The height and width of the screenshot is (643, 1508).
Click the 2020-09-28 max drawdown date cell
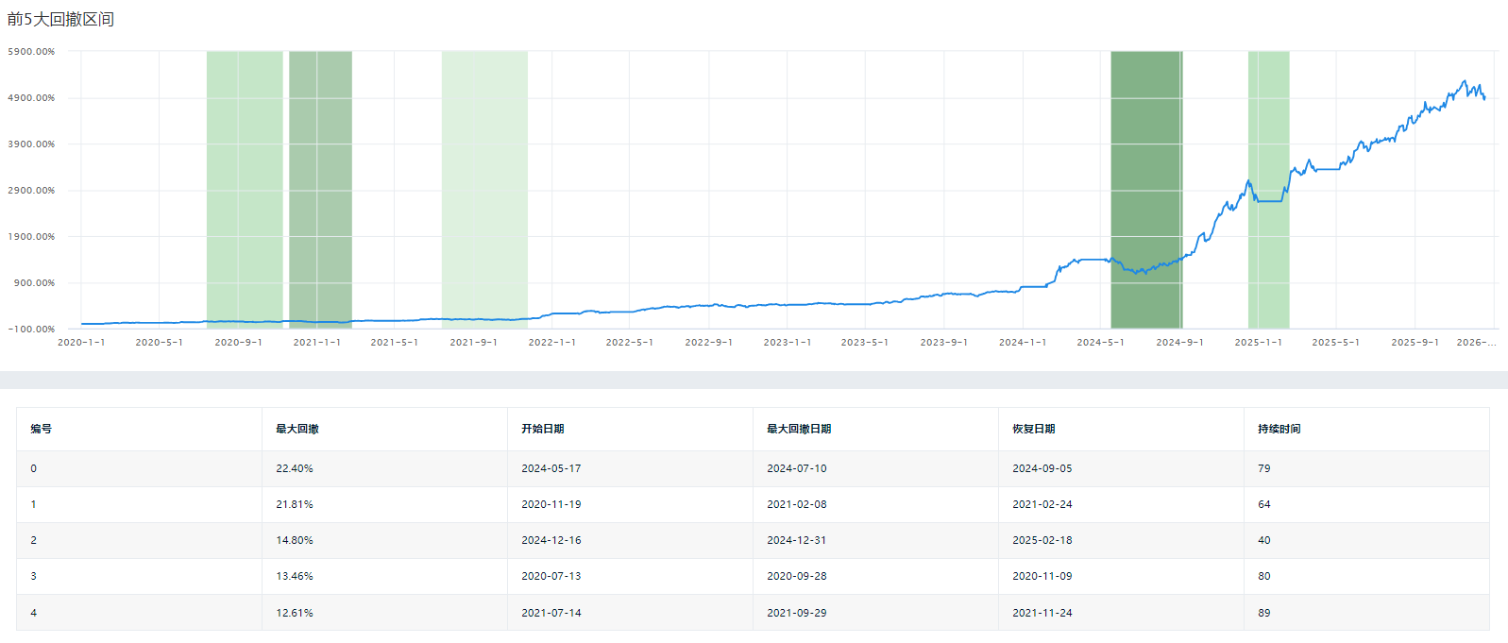pyautogui.click(x=797, y=576)
